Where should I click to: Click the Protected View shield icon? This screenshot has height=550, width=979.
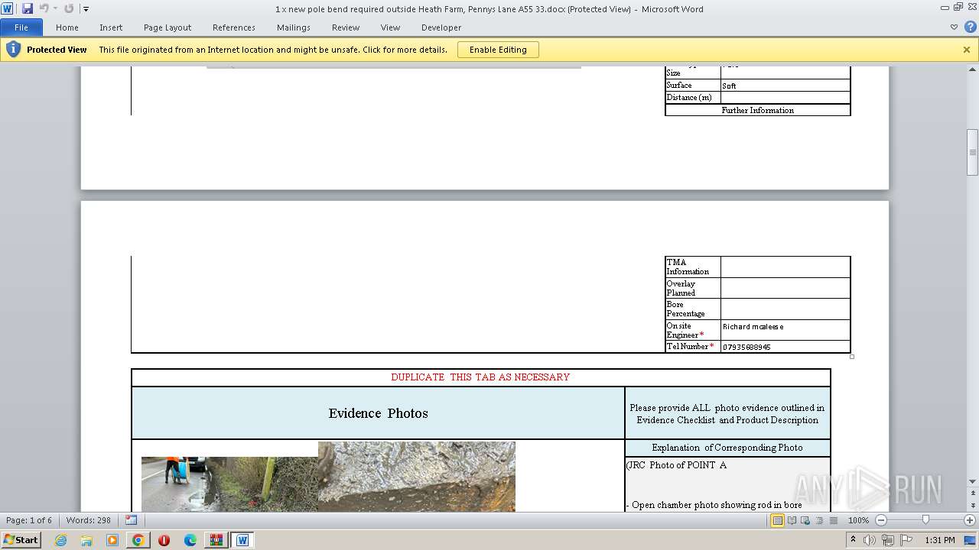13,50
